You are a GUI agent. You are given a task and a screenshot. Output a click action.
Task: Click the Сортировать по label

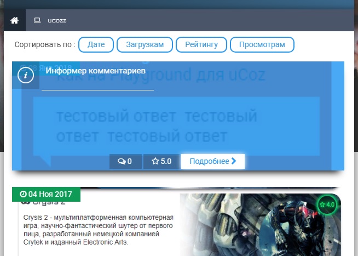pos(45,44)
